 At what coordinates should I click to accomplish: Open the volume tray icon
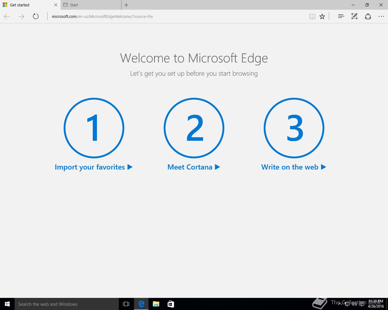(x=354, y=304)
